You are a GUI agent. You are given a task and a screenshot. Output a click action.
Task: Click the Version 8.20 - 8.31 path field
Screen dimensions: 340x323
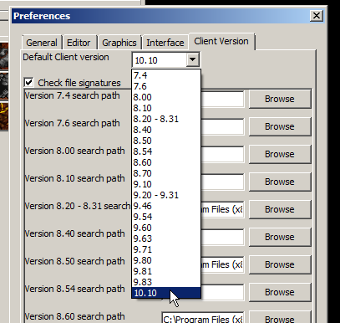[x=222, y=209]
